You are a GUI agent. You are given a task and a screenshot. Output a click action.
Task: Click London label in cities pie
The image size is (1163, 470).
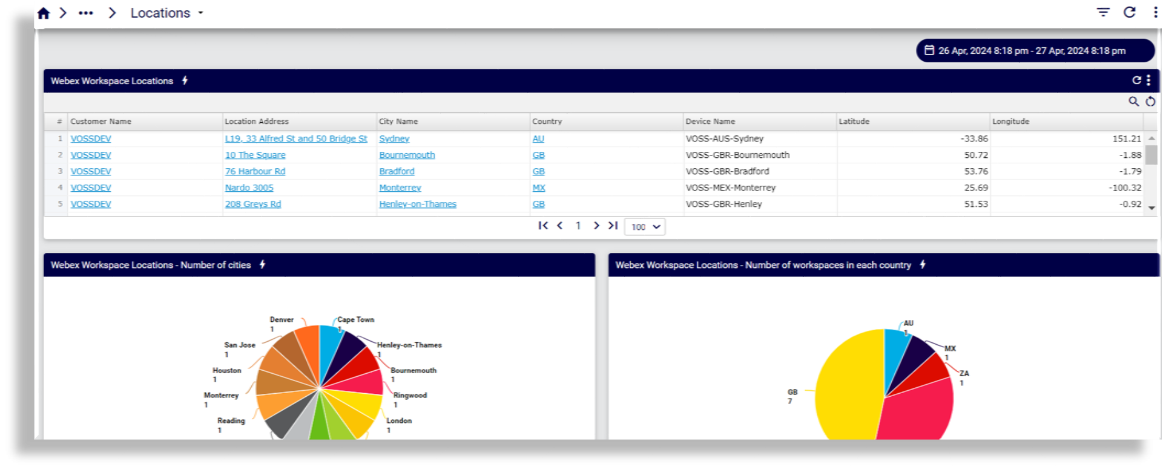pyautogui.click(x=399, y=420)
